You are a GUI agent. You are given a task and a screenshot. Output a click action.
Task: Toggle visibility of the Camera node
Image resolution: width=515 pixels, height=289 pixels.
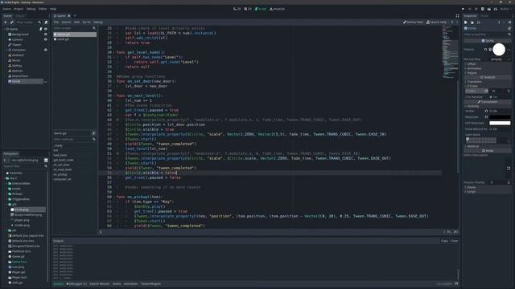(x=46, y=39)
